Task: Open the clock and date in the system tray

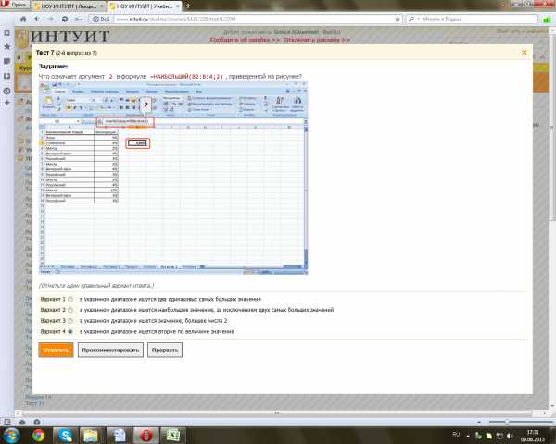Action: tap(533, 436)
